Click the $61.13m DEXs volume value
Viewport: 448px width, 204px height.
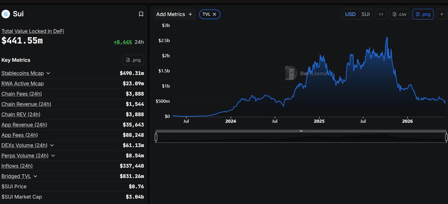(133, 145)
